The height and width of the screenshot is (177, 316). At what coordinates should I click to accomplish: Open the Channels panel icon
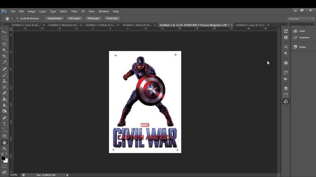point(286,102)
